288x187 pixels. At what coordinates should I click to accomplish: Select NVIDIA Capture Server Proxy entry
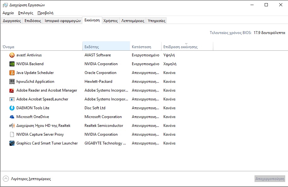(x=40, y=134)
